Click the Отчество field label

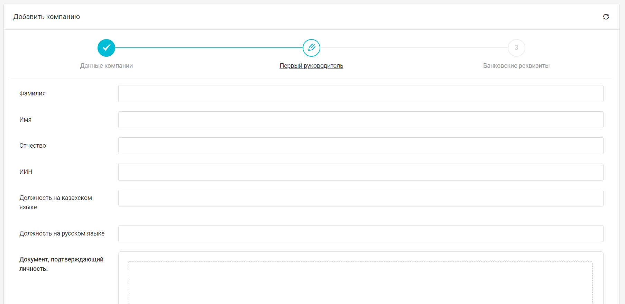click(x=33, y=146)
